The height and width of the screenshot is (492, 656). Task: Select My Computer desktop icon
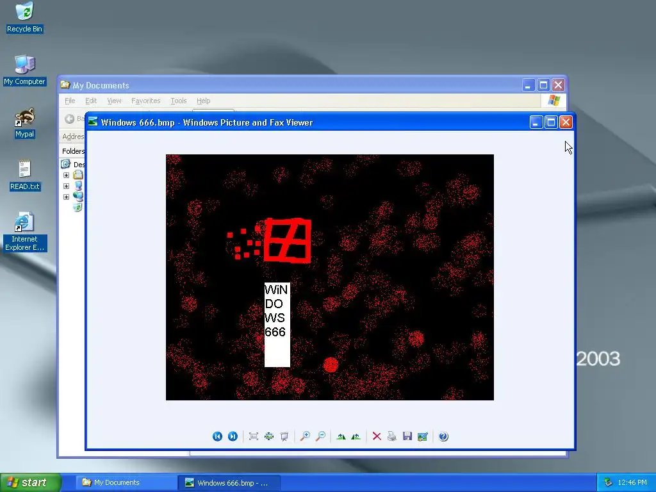(x=25, y=70)
